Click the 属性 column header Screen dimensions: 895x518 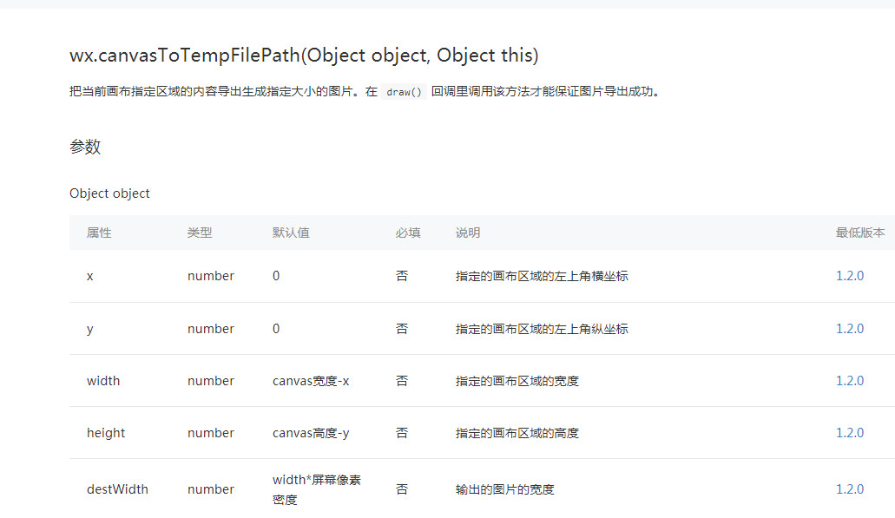click(x=99, y=233)
